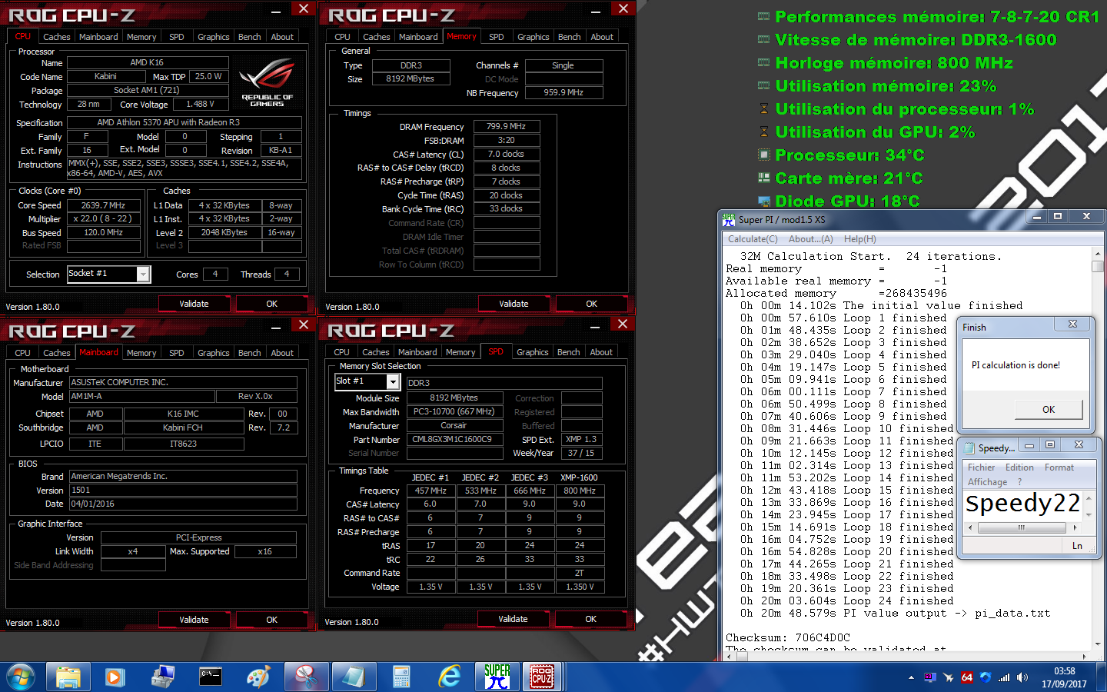Select Bench tab in the Memory tab window
Image resolution: width=1107 pixels, height=692 pixels.
569,37
